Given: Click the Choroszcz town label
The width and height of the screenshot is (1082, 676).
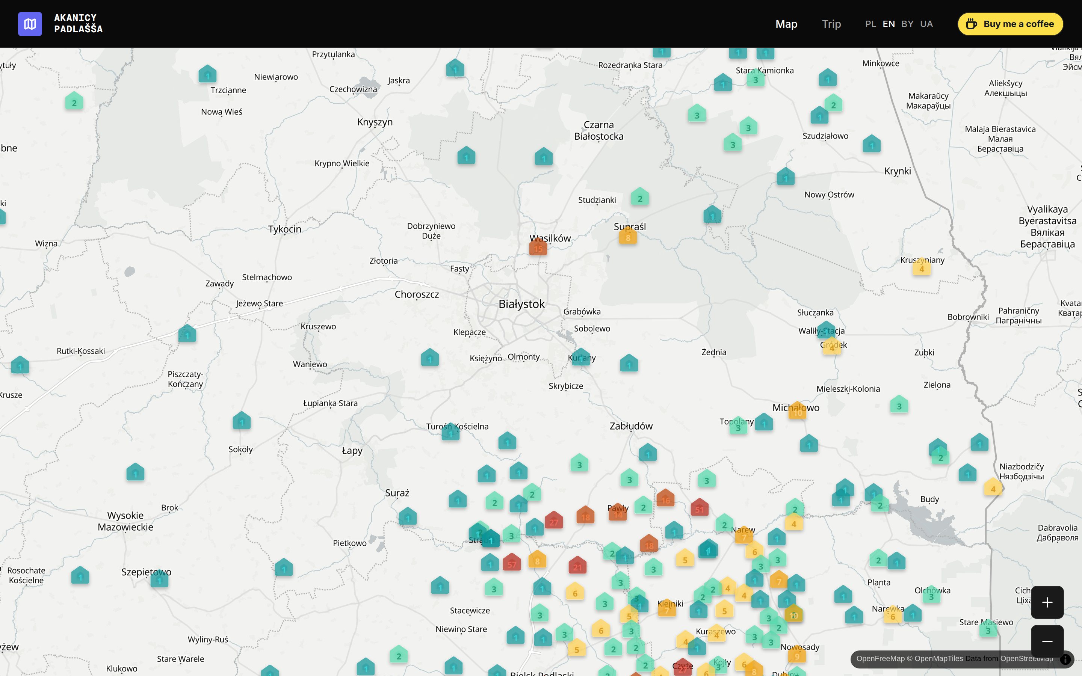Looking at the screenshot, I should [417, 295].
